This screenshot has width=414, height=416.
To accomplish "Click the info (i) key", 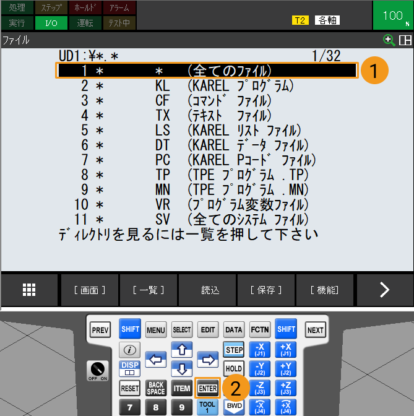I will pos(130,350).
